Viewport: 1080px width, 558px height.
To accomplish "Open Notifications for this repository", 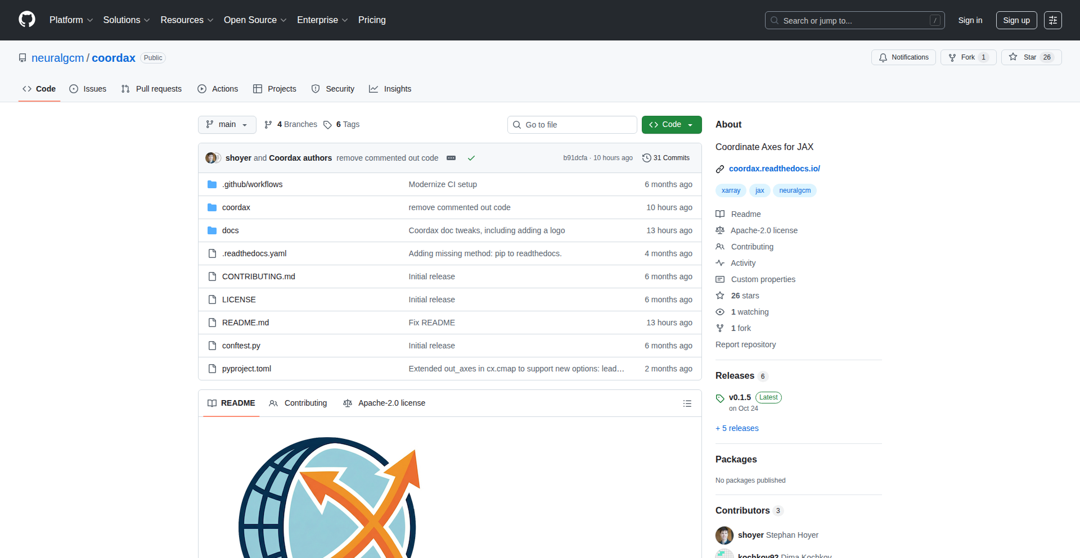I will click(x=903, y=57).
